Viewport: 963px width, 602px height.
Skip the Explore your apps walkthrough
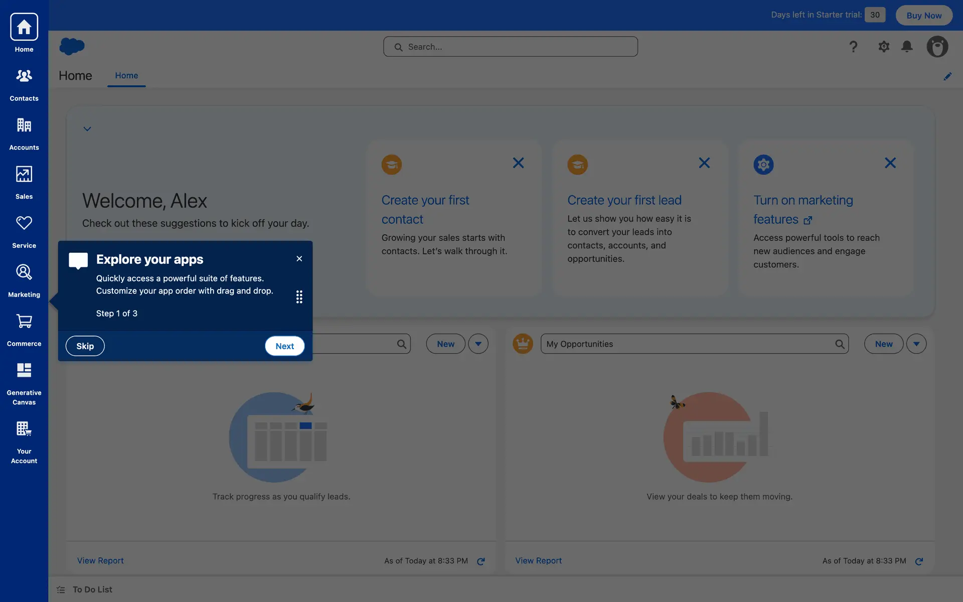click(85, 346)
